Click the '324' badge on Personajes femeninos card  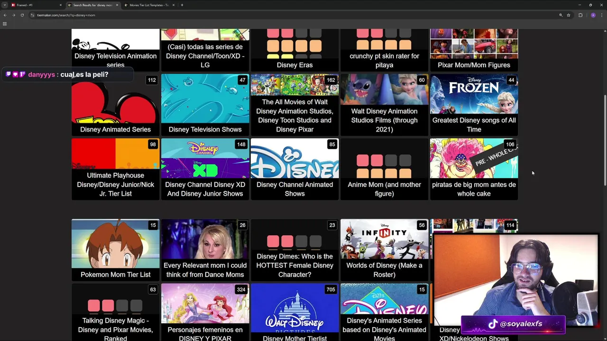pyautogui.click(x=241, y=289)
